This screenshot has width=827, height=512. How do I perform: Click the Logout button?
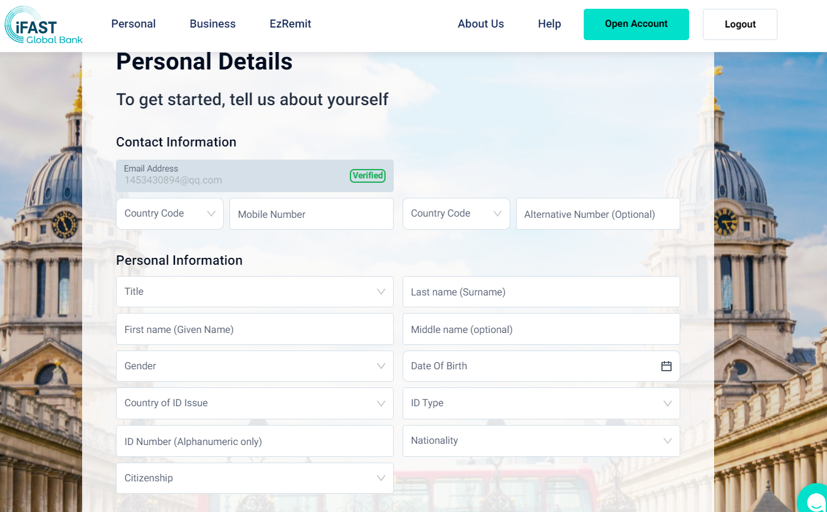click(x=740, y=24)
